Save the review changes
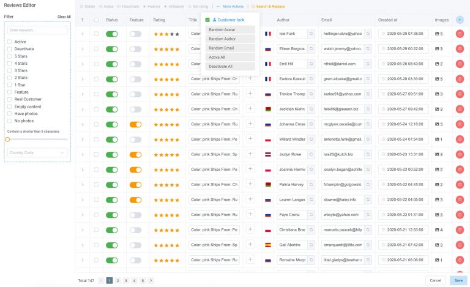The width and height of the screenshot is (470, 287). [458, 280]
